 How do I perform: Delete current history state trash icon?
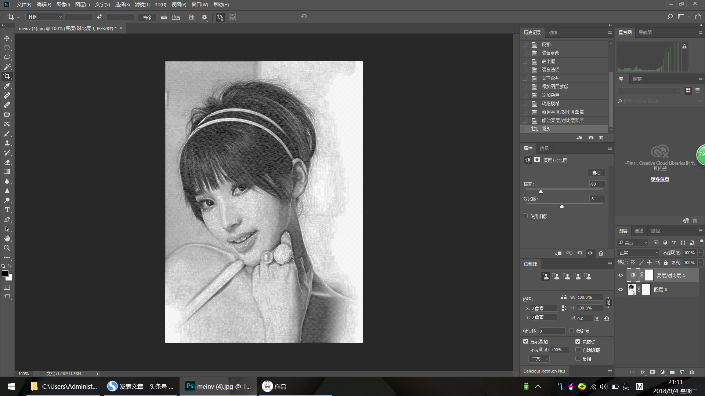(x=601, y=138)
